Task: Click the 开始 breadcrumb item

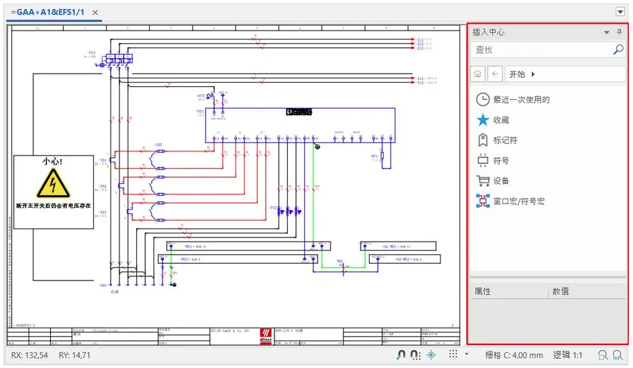Action: click(x=517, y=74)
